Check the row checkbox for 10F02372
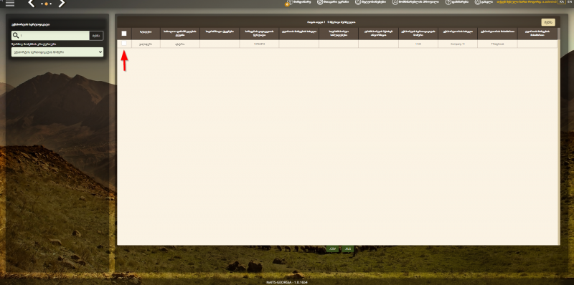 (x=124, y=44)
